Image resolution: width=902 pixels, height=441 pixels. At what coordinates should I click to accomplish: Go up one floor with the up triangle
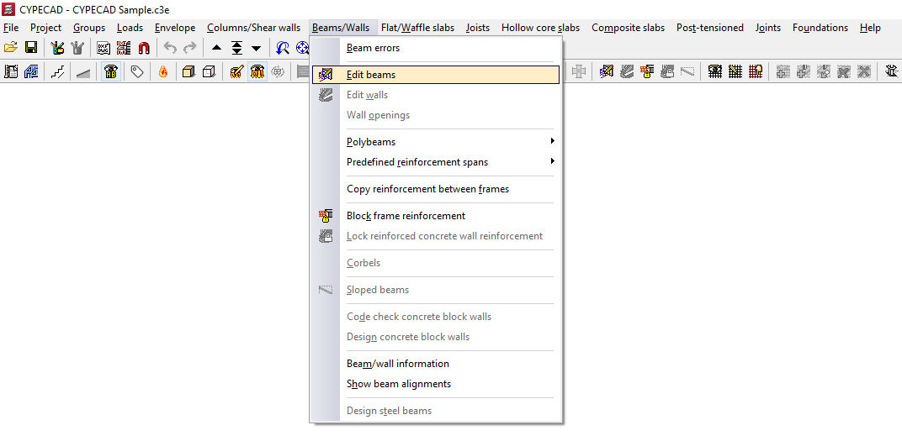(x=216, y=48)
